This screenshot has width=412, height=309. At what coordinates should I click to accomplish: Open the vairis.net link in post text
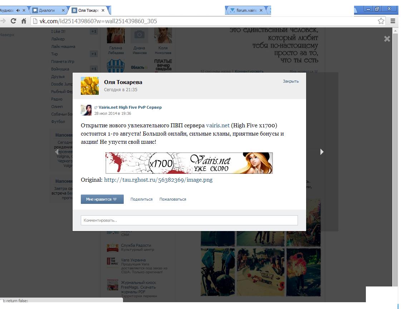[218, 125]
